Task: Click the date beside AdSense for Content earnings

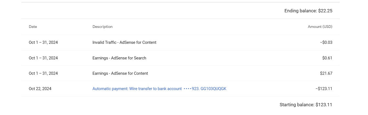Action: point(43,73)
